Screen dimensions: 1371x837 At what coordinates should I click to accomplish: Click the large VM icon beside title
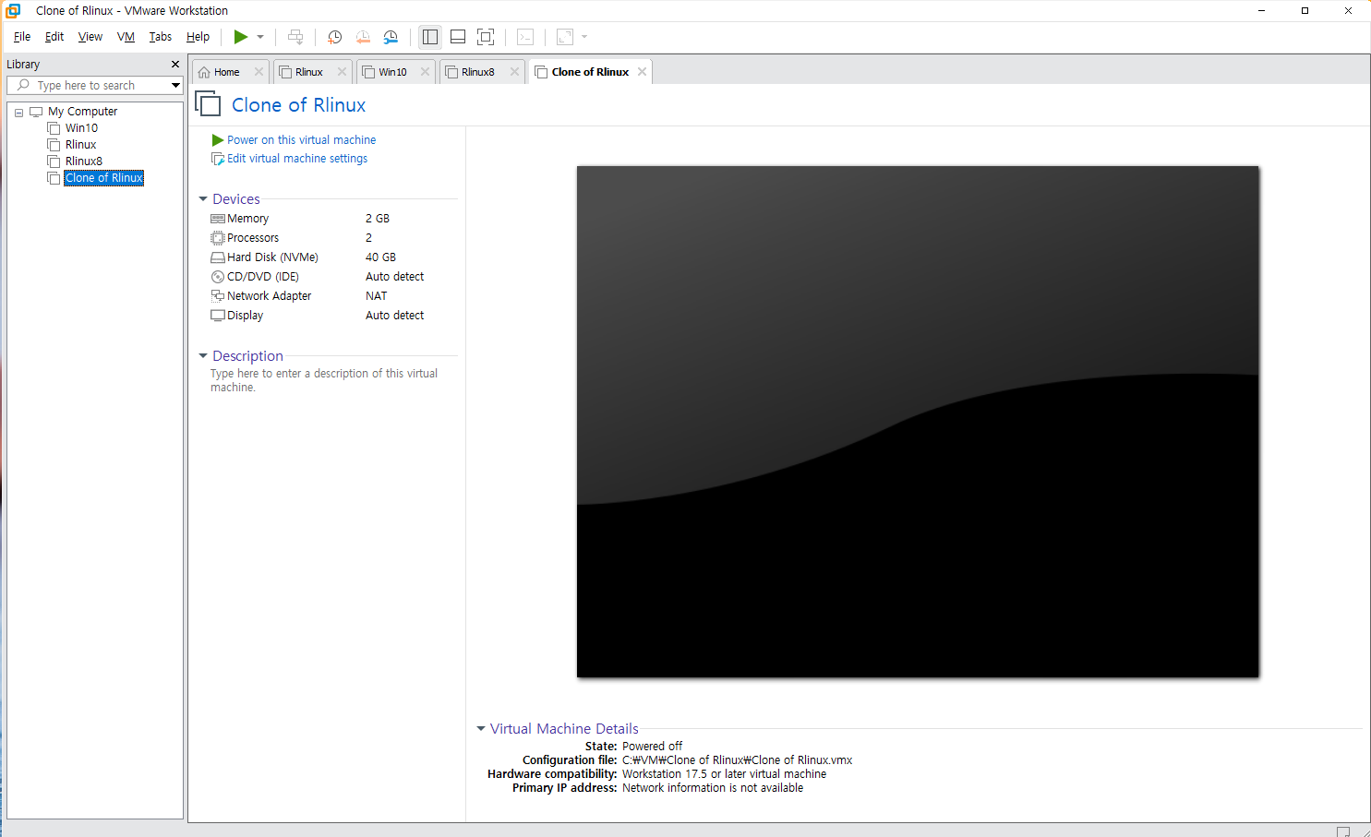pos(209,104)
